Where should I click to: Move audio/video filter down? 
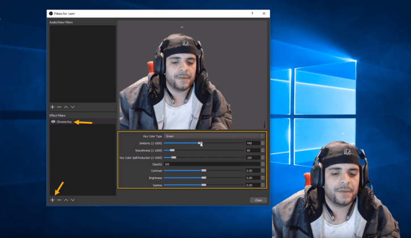pos(73,107)
